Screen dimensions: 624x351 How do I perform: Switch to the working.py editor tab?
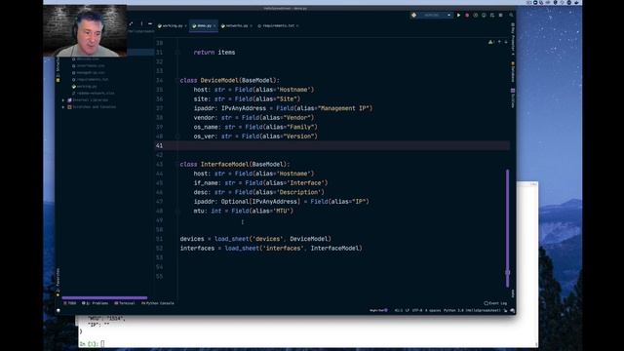172,26
